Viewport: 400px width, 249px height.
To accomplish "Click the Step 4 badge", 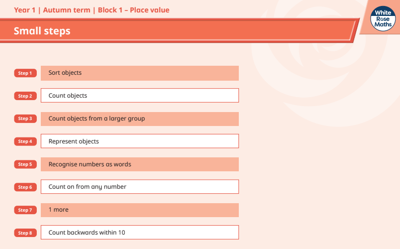I will [x=25, y=142].
